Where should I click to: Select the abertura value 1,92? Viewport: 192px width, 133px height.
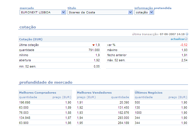point(97,60)
